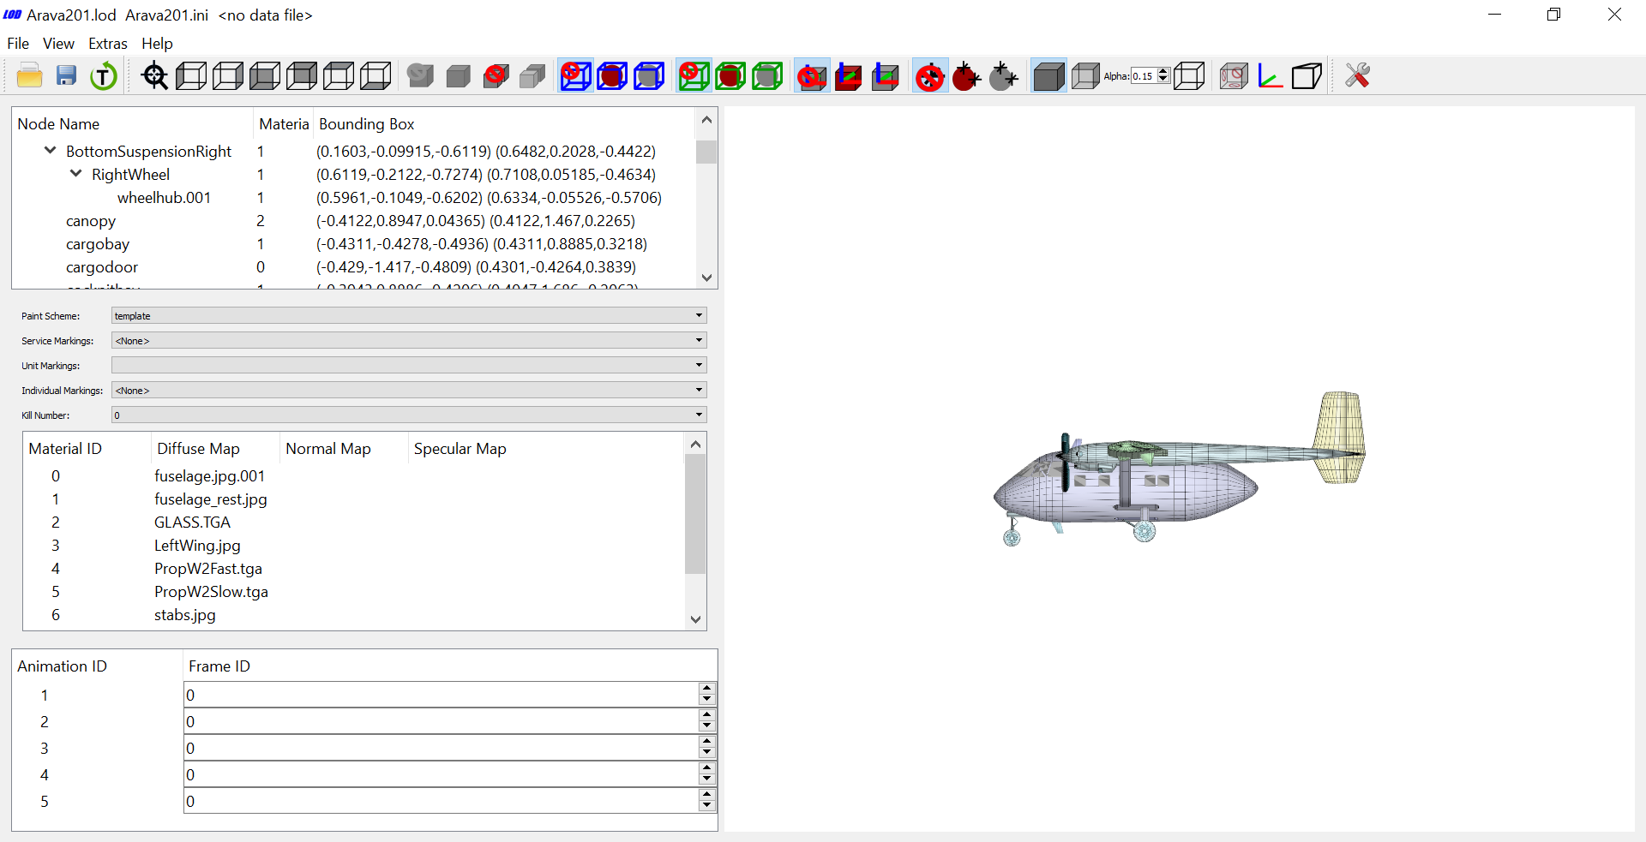Toggle green box with grey sphere icon
The height and width of the screenshot is (842, 1646).
(x=767, y=76)
